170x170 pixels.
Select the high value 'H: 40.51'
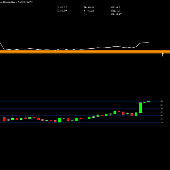pos(89,7)
